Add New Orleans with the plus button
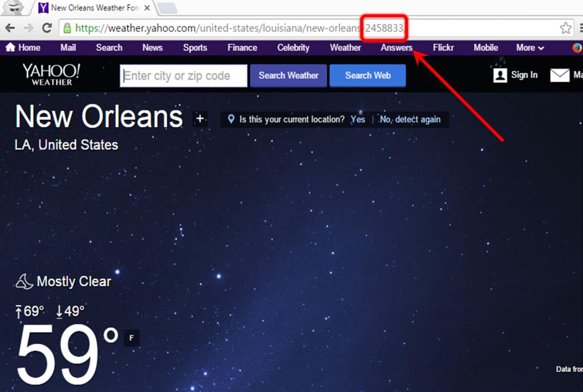 (200, 119)
